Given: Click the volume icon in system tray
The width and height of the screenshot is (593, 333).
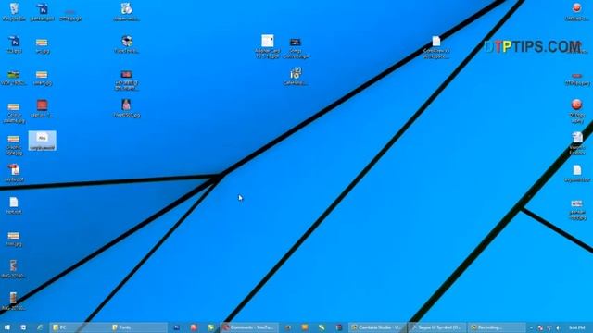Looking at the screenshot, I should 558,327.
